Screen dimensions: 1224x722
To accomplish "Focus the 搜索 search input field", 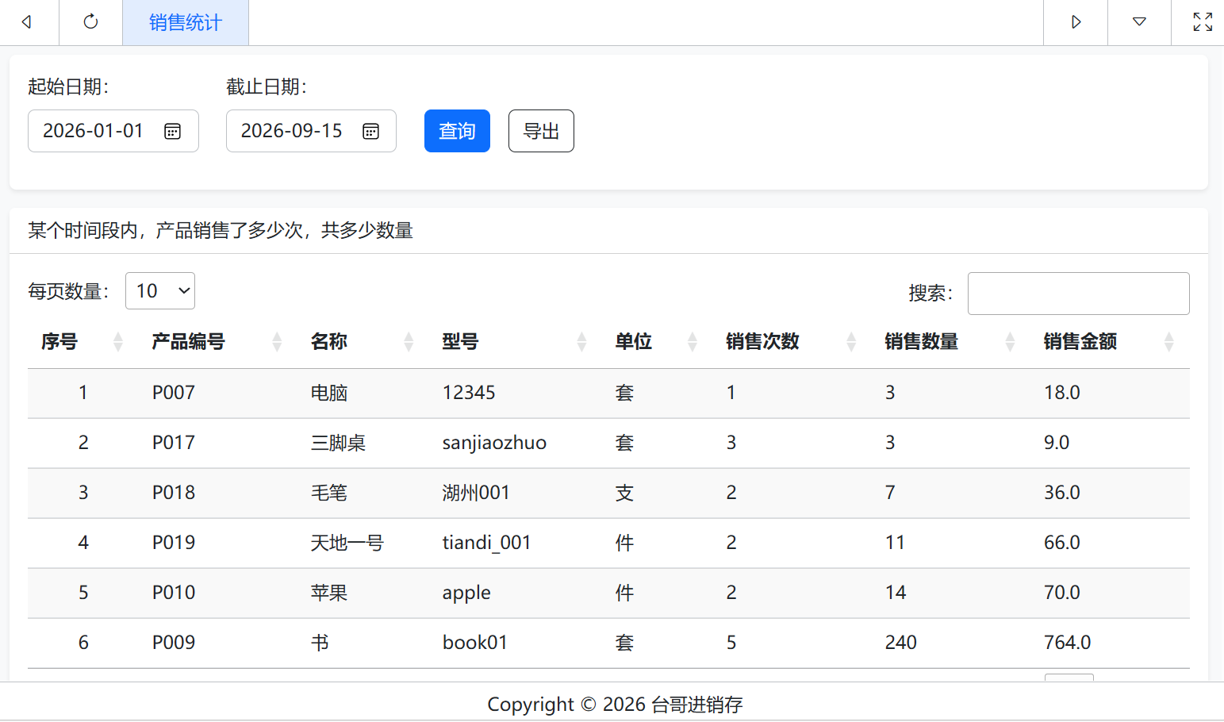I will point(1079,294).
